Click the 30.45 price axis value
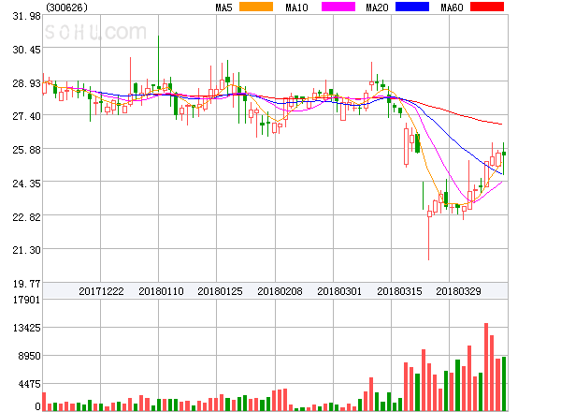 click(27, 50)
